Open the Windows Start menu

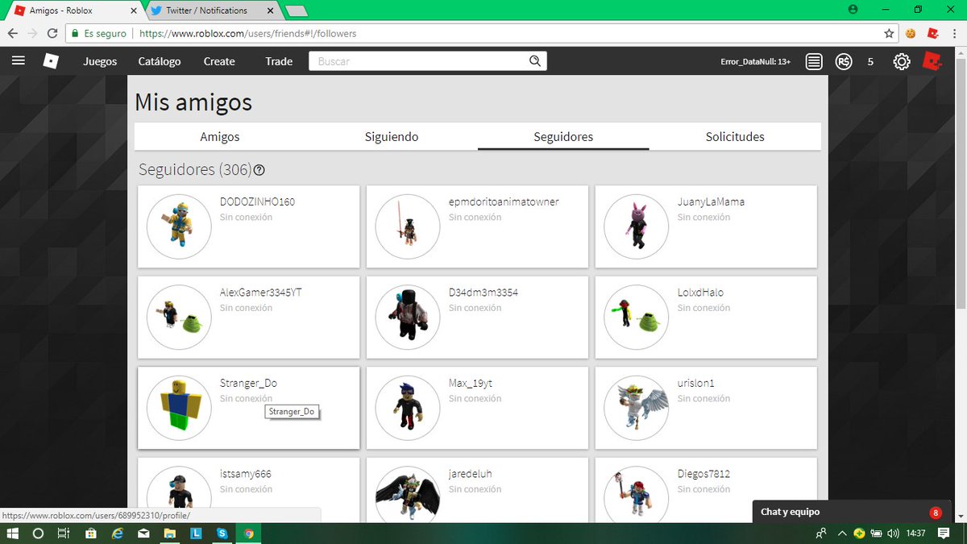click(13, 534)
